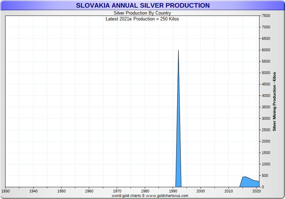Click the blue area near 2015-2020

pyautogui.click(x=249, y=182)
